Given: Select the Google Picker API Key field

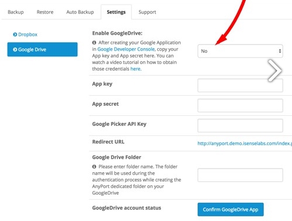Looking at the screenshot, I should 240,126.
